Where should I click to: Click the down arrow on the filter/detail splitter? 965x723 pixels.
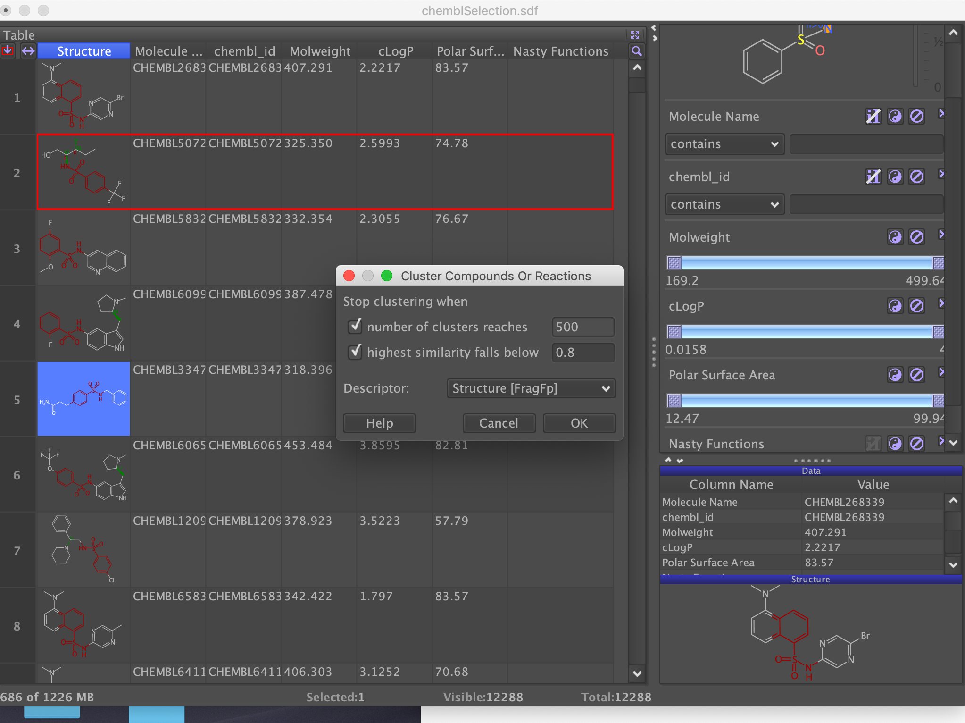click(x=680, y=461)
